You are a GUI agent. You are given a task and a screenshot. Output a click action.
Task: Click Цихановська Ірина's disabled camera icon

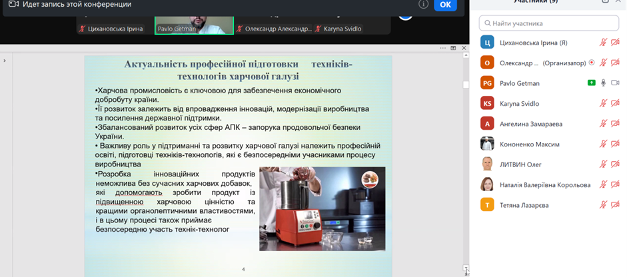click(x=615, y=43)
